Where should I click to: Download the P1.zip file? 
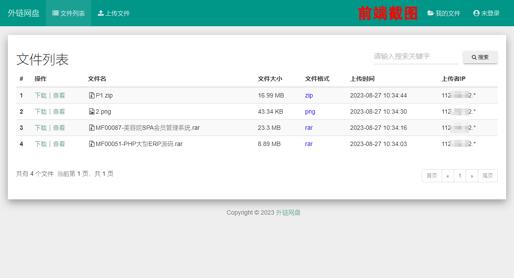click(41, 95)
